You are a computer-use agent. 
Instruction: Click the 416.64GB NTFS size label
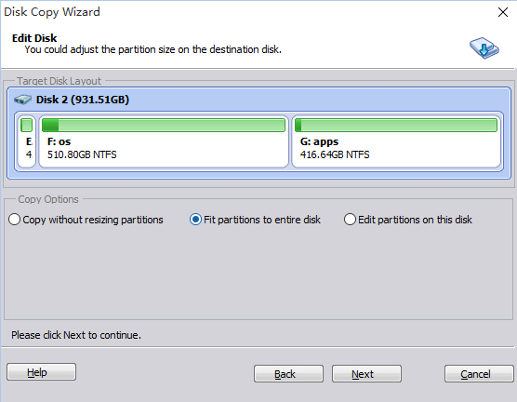pos(335,154)
